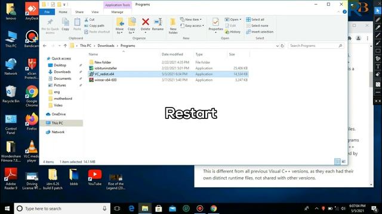Refresh the Programs folder address bar
382x214 pixels.
[282, 46]
